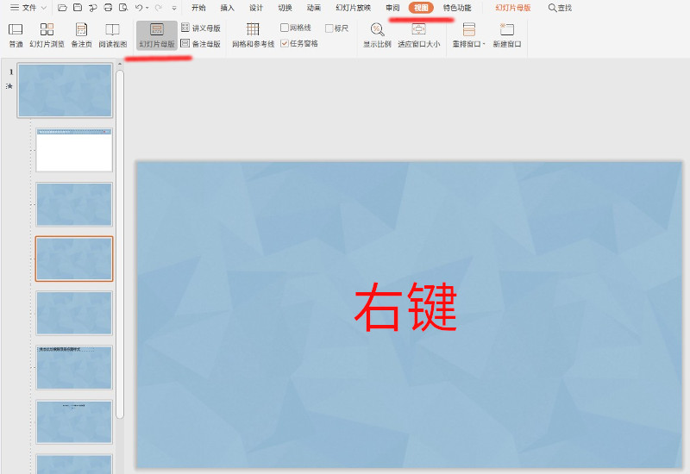Click the Print icon in quick toolbar
Viewport: 690px width, 474px height.
(108, 8)
